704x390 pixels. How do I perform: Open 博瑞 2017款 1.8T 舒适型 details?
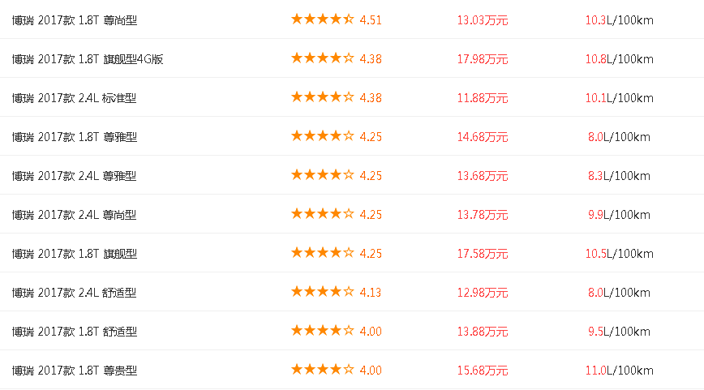75,331
